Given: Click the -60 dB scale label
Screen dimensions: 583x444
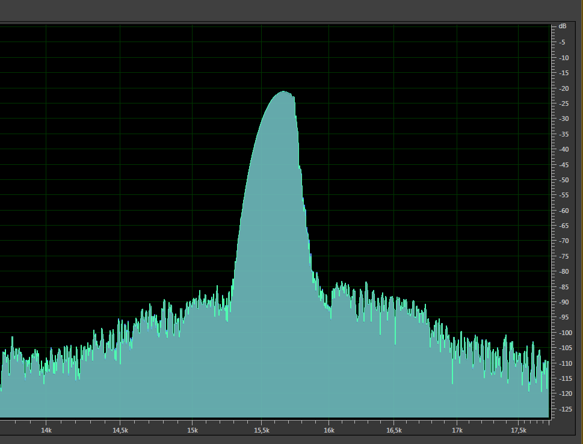Looking at the screenshot, I should 564,211.
